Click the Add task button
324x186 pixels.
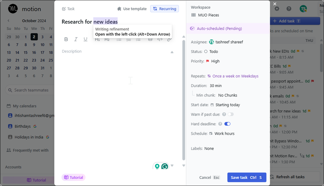point(295,21)
